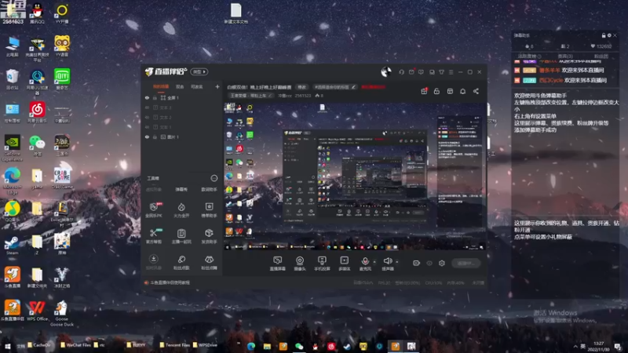The height and width of the screenshot is (353, 628).
Task: Start recording with the camcorder icon
Action: coord(417,263)
